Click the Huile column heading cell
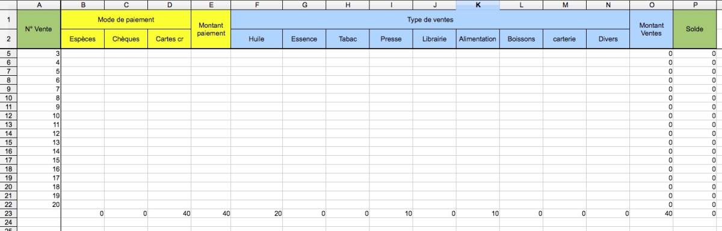 [x=256, y=39]
